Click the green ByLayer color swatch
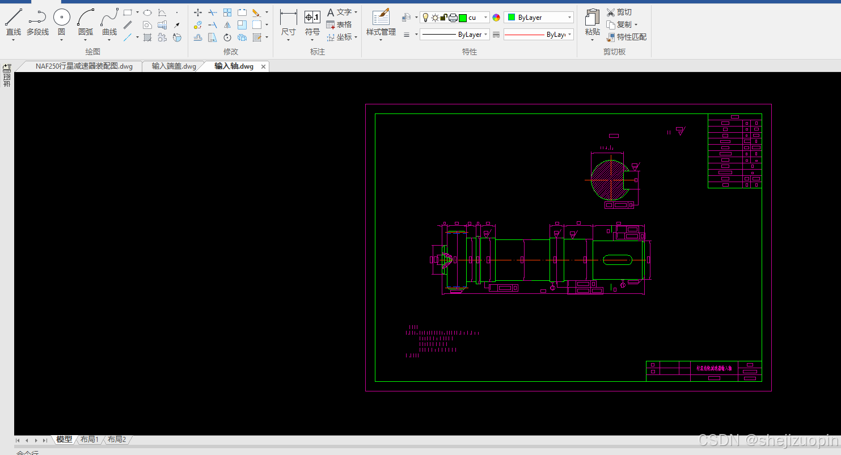The height and width of the screenshot is (455, 841). (512, 18)
